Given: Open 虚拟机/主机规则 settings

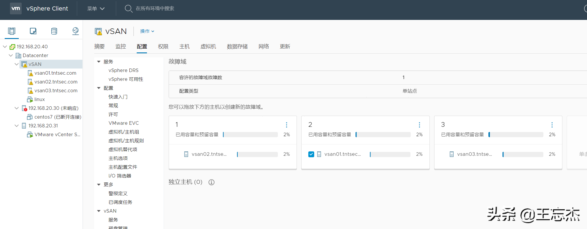Looking at the screenshot, I should [x=126, y=141].
